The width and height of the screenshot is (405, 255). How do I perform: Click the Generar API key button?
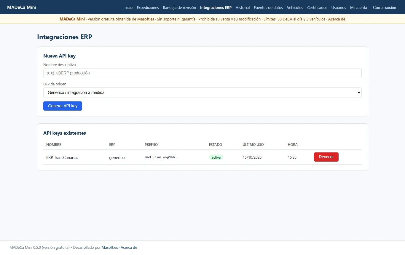click(63, 106)
